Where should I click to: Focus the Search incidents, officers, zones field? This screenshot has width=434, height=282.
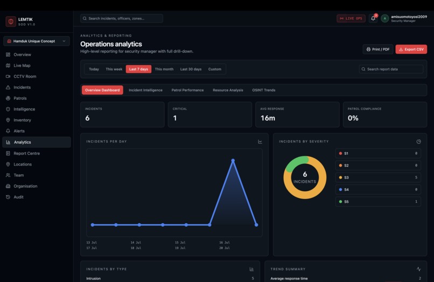(x=122, y=18)
